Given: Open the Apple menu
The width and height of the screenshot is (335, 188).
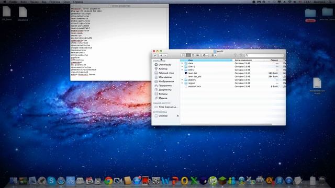Looking at the screenshot, I should coord(5,2).
